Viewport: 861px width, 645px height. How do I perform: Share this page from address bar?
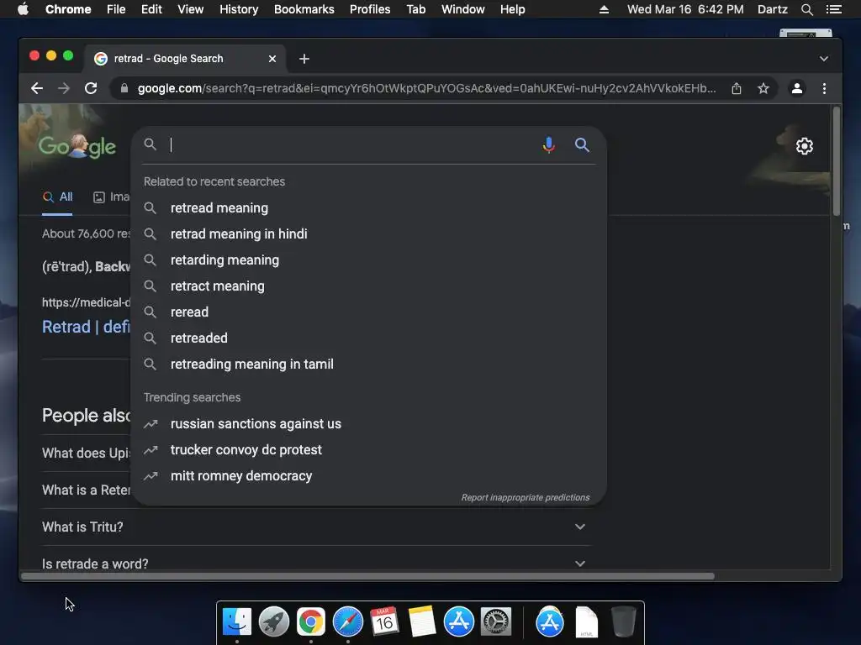pos(737,88)
